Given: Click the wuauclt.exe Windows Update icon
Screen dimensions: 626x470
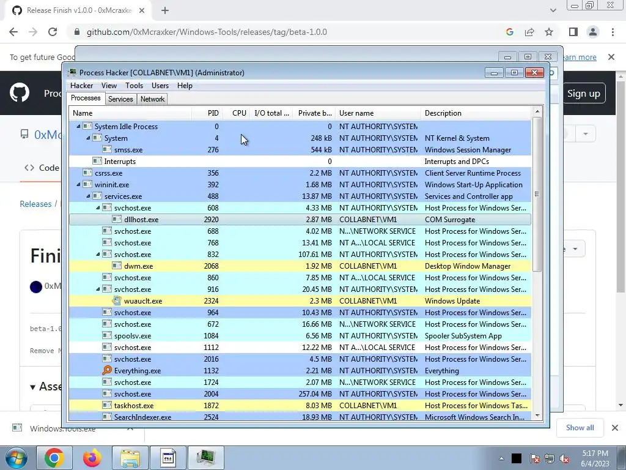Looking at the screenshot, I should pos(117,301).
